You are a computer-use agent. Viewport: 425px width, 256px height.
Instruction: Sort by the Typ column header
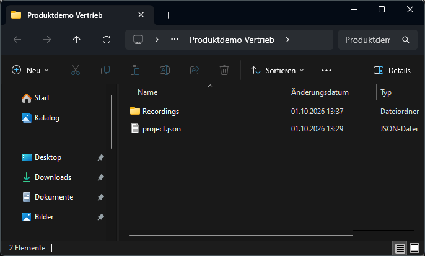tap(386, 92)
